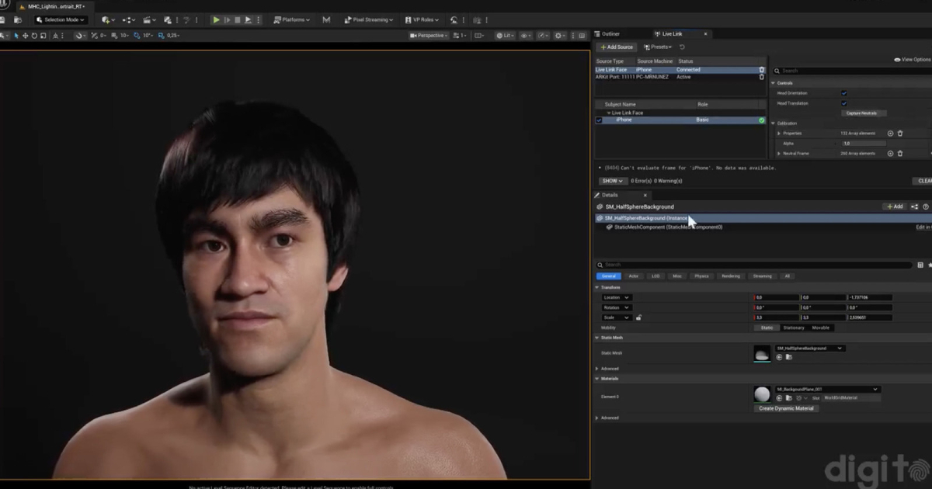Use selected asset for Static Mesh
The image size is (932, 489).
tap(779, 357)
